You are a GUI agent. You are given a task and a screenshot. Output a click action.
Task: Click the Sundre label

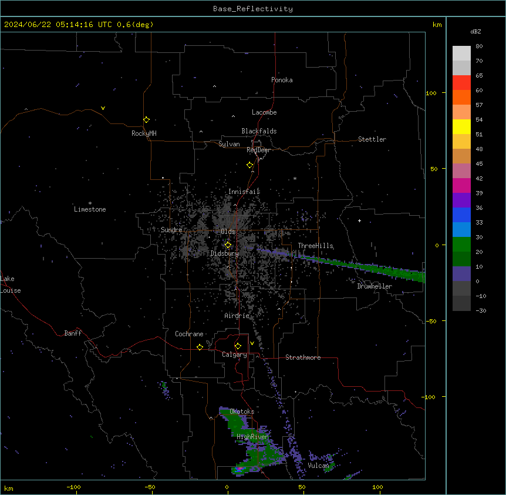click(x=171, y=230)
